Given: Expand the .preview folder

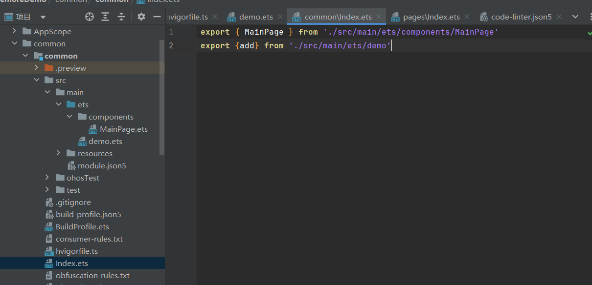Looking at the screenshot, I should tap(36, 68).
